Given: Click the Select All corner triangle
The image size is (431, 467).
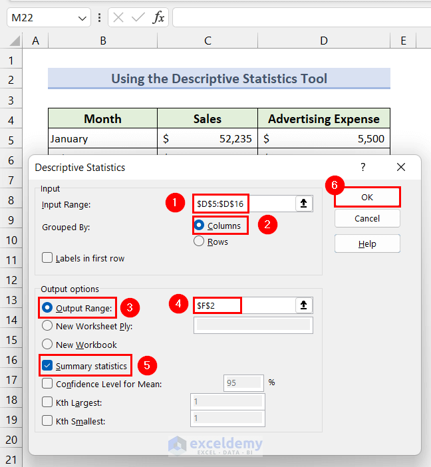Looking at the screenshot, I should tap(15, 41).
